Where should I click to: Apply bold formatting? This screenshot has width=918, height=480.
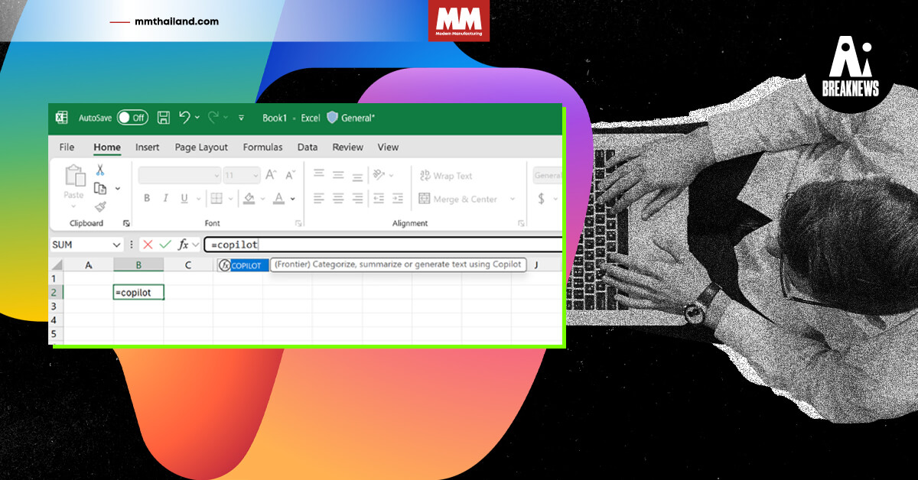145,196
